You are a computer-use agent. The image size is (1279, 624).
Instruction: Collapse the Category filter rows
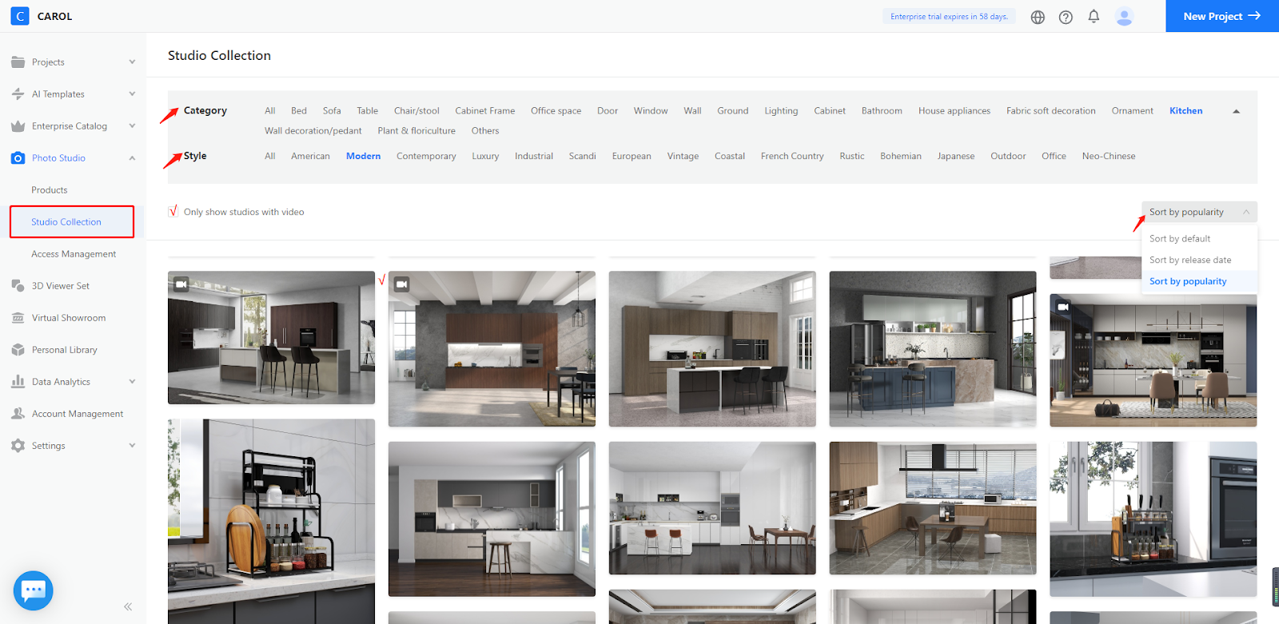point(1236,111)
